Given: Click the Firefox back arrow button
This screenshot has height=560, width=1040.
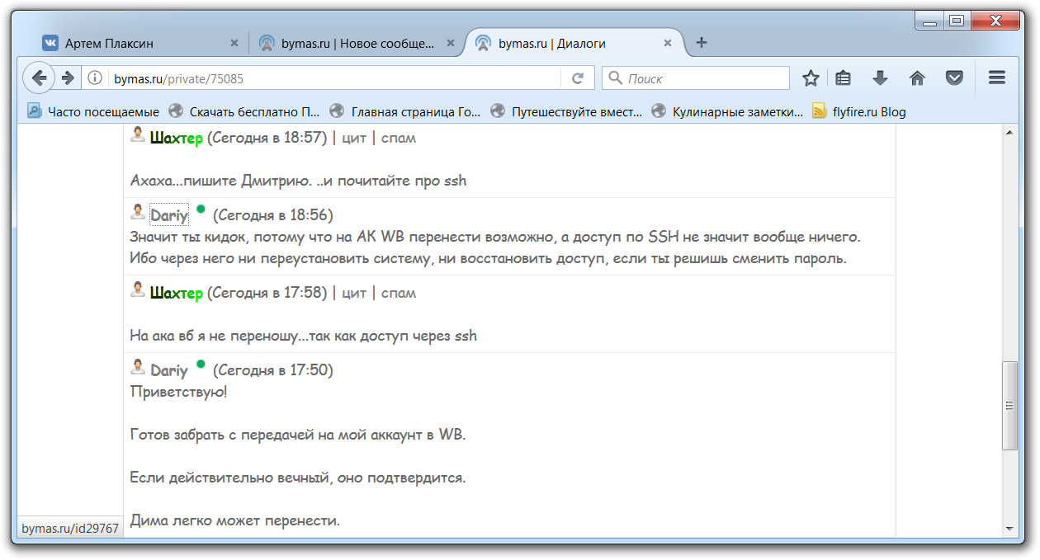Looking at the screenshot, I should point(38,78).
